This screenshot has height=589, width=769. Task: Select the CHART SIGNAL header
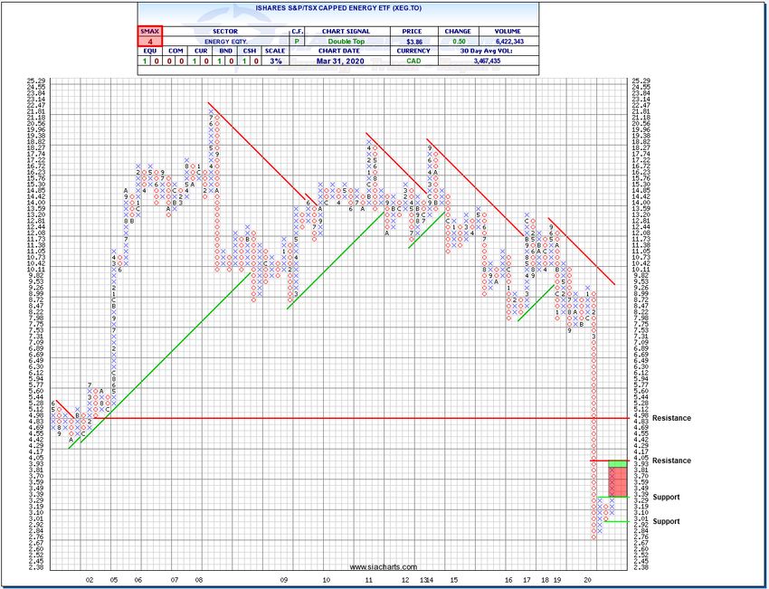click(347, 32)
